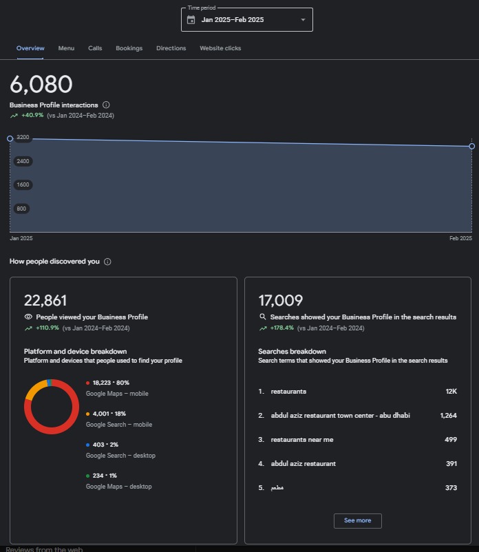Open the Calls tab

click(95, 48)
